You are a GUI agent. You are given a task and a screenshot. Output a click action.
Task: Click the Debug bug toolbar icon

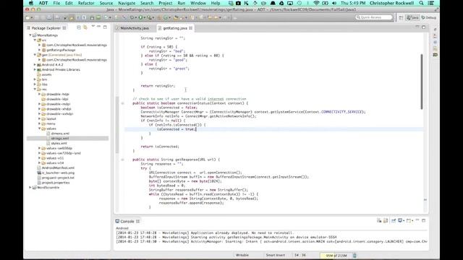[x=132, y=17]
